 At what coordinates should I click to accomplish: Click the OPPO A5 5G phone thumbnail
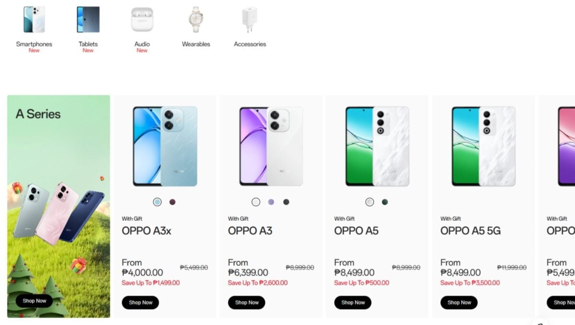click(482, 146)
